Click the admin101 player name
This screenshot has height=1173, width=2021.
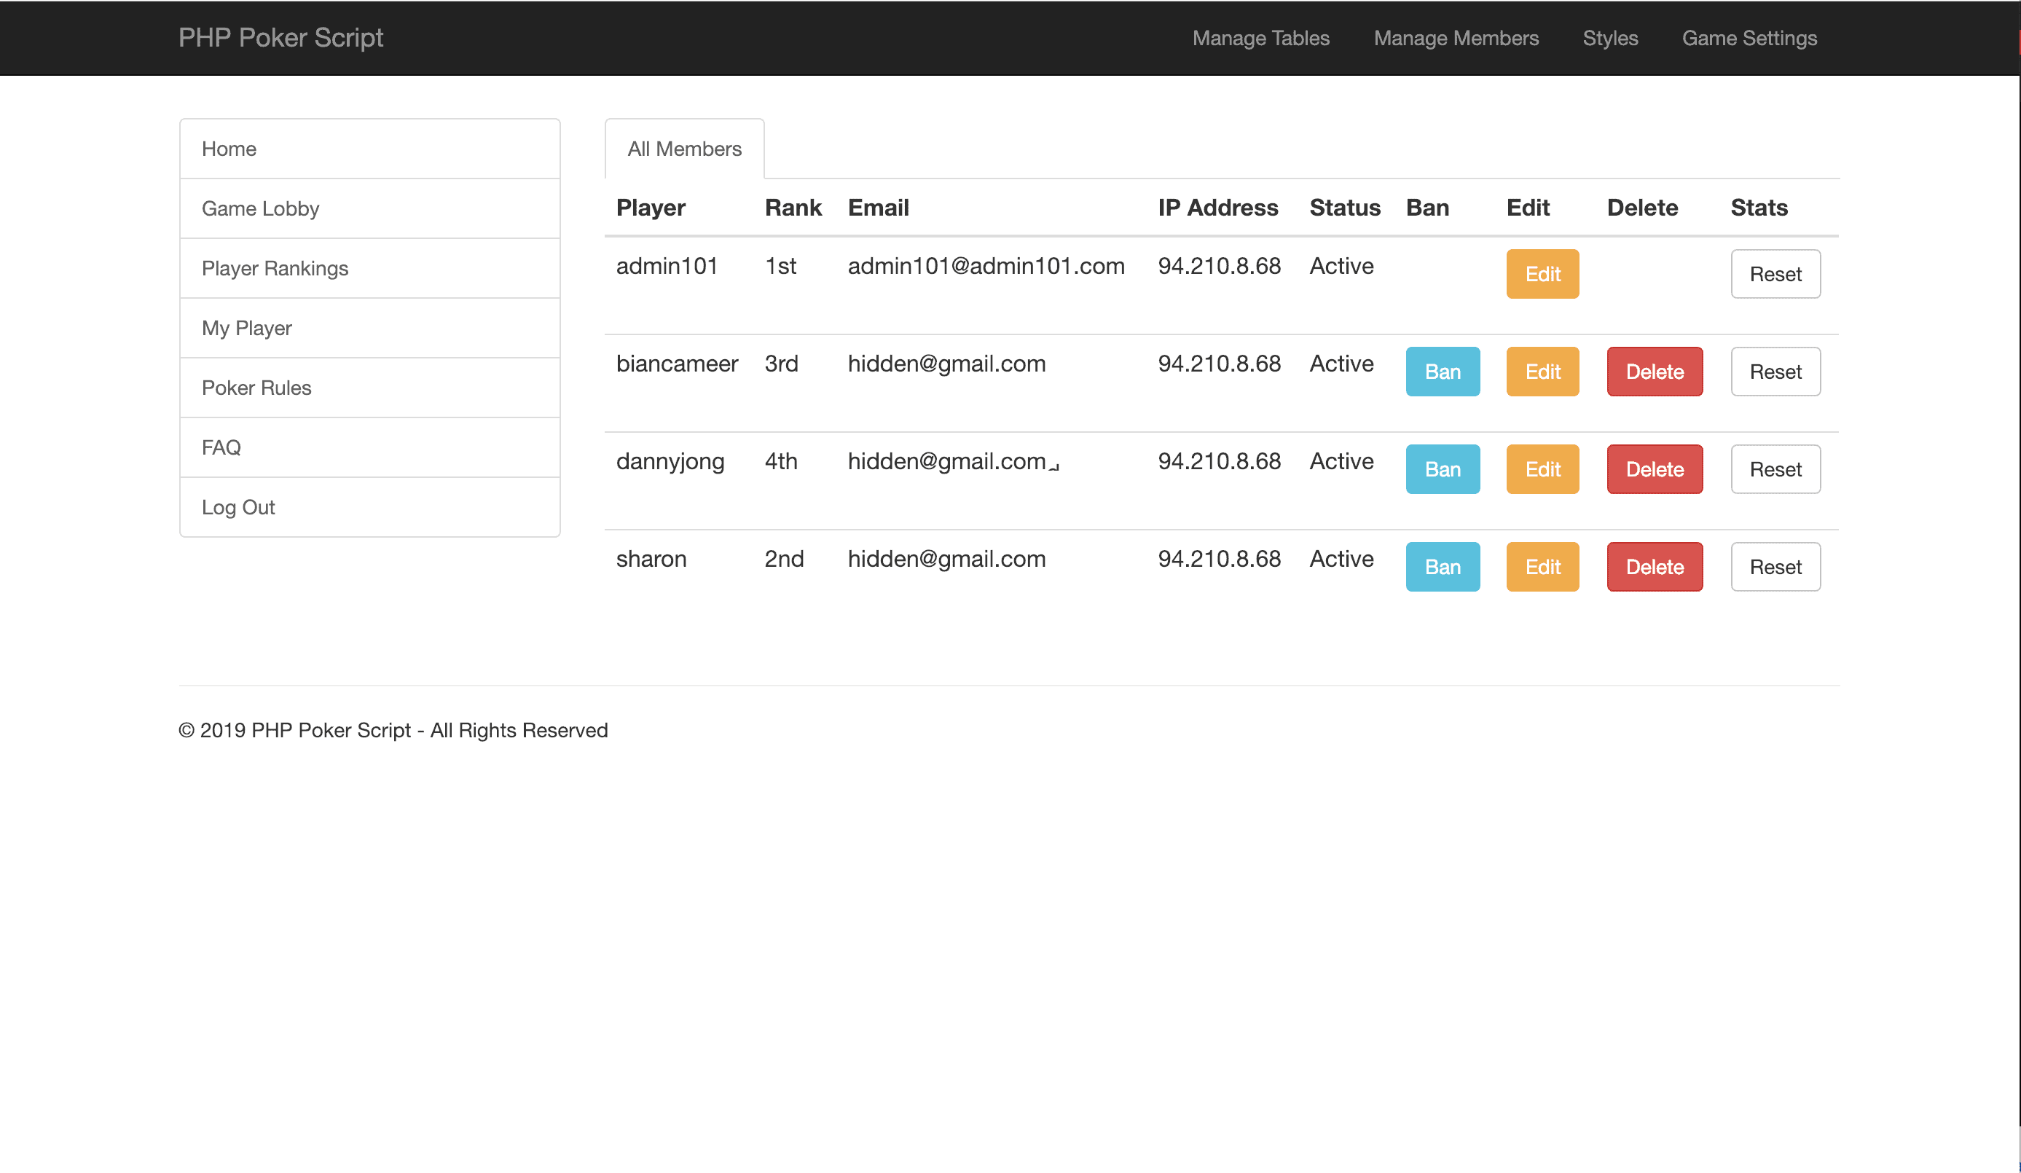667,266
